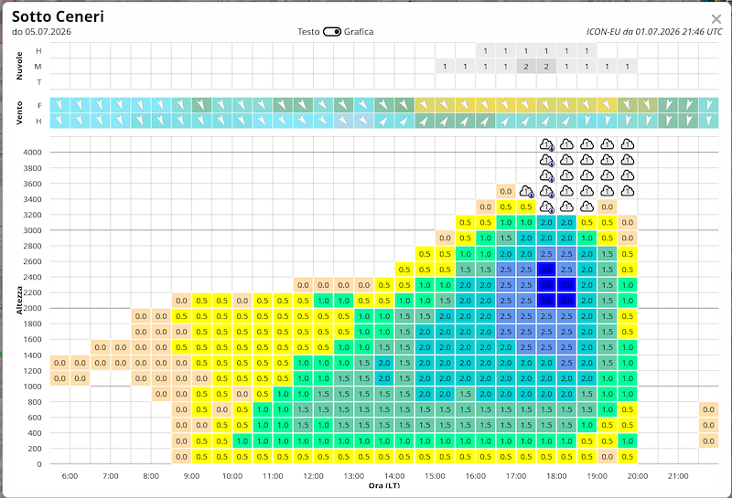Screen dimensions: 732x498
Task: Click the 2000 altitude axis label
Action: click(32, 308)
